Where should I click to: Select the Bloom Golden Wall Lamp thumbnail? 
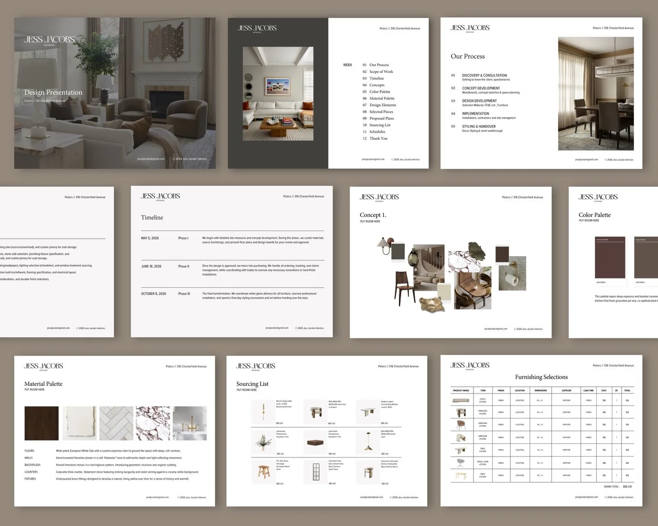click(x=263, y=411)
